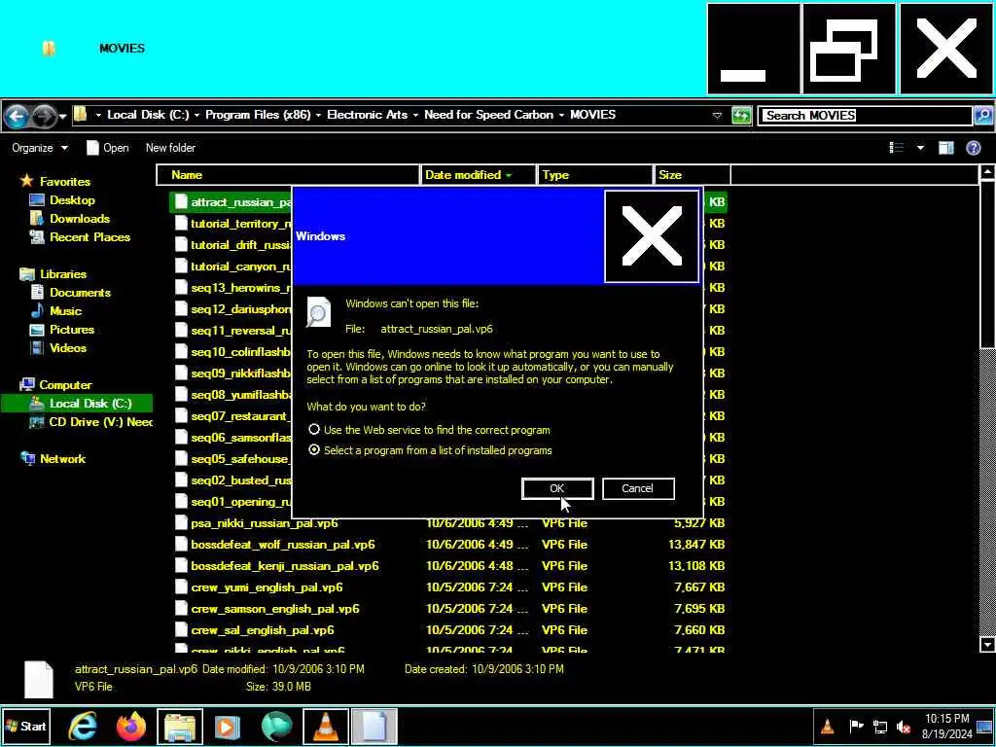Show the preview pane

coord(946,148)
